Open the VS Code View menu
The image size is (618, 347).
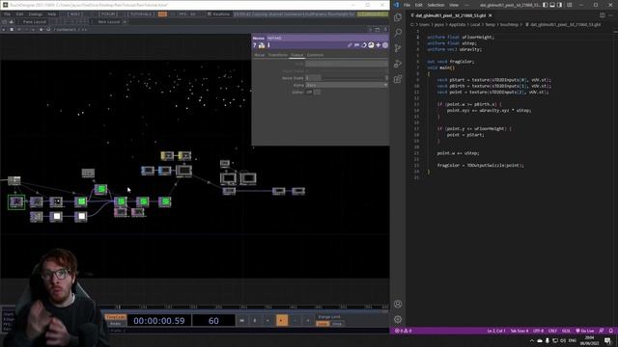click(454, 5)
